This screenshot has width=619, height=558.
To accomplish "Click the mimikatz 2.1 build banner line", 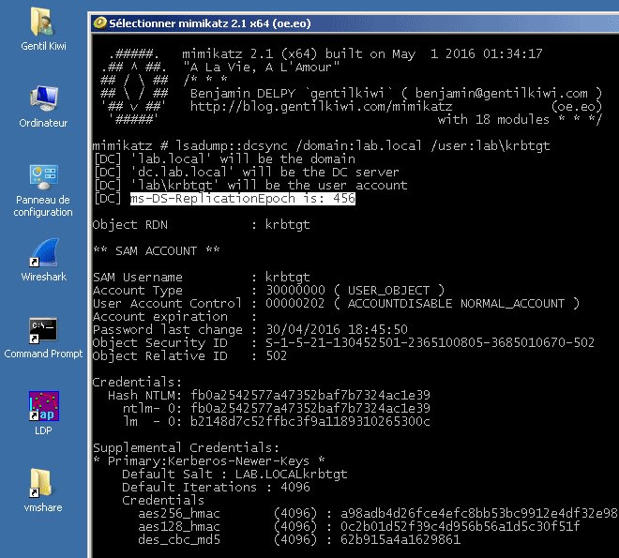I will point(362,53).
